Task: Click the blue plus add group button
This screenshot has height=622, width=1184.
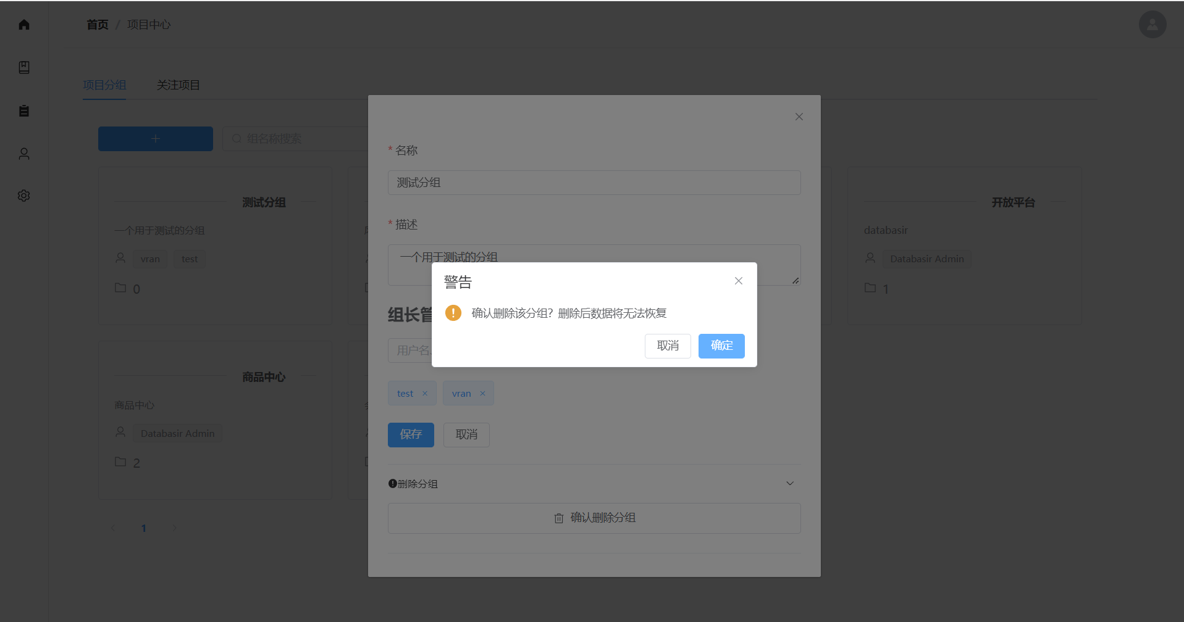Action: pos(155,139)
